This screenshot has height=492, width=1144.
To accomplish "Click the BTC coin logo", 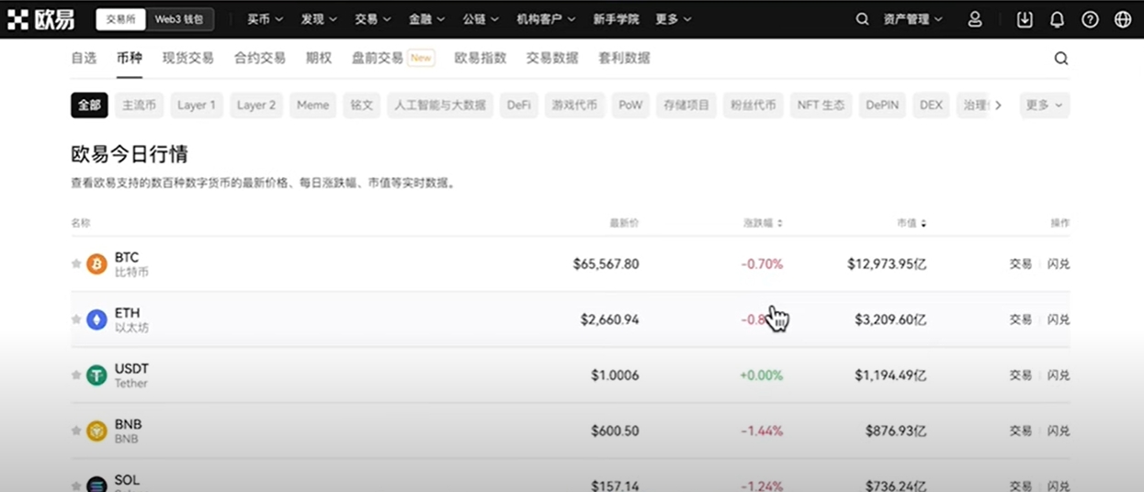I will pos(96,264).
